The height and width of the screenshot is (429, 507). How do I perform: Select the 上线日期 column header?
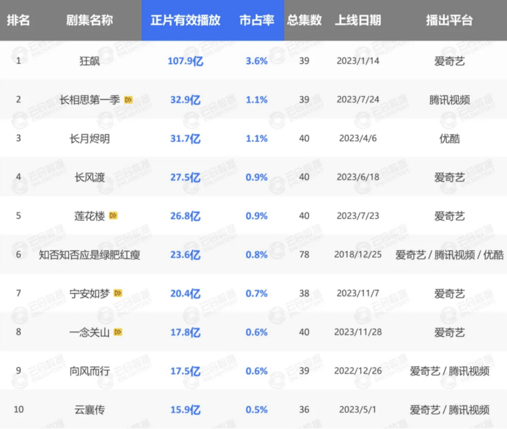pyautogui.click(x=358, y=20)
